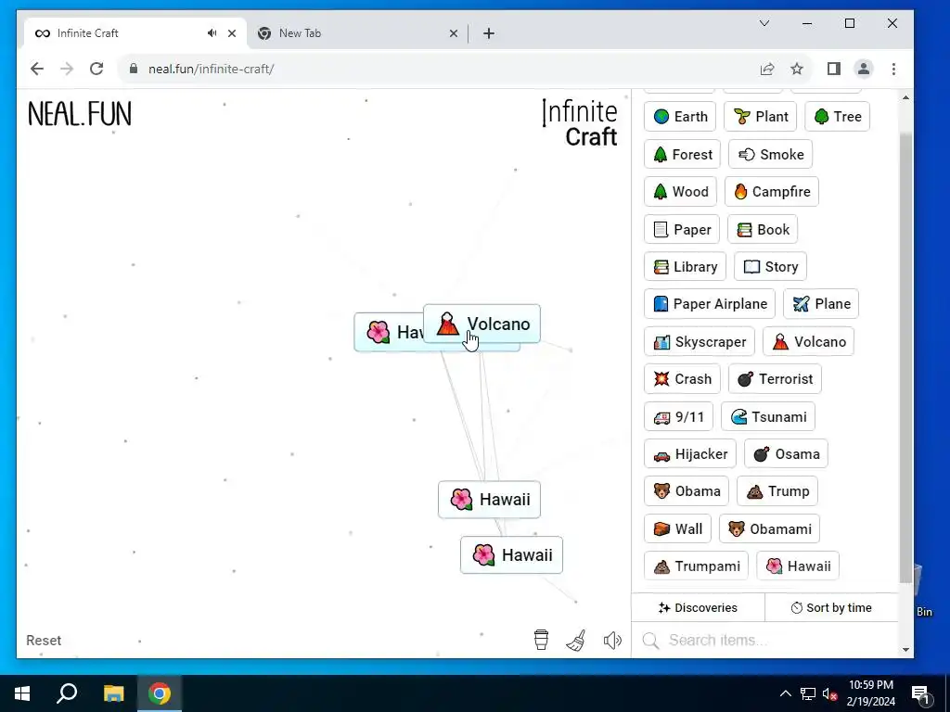Reload the page

(96, 69)
